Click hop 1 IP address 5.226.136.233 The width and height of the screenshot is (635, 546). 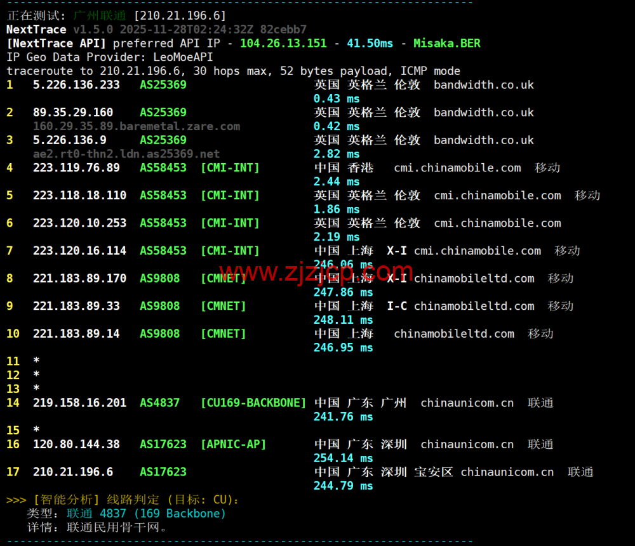[x=76, y=84]
